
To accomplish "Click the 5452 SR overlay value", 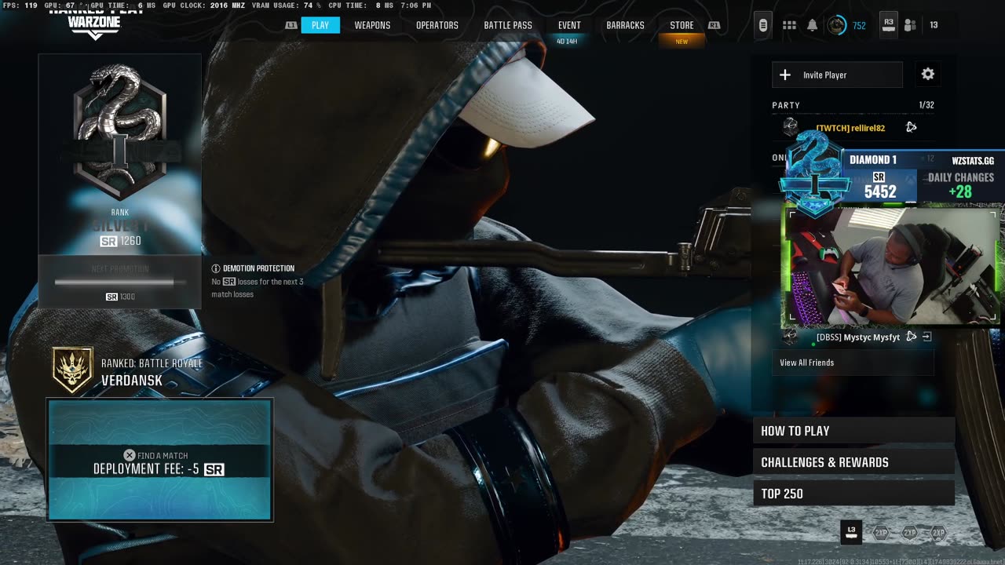I will [x=880, y=191].
